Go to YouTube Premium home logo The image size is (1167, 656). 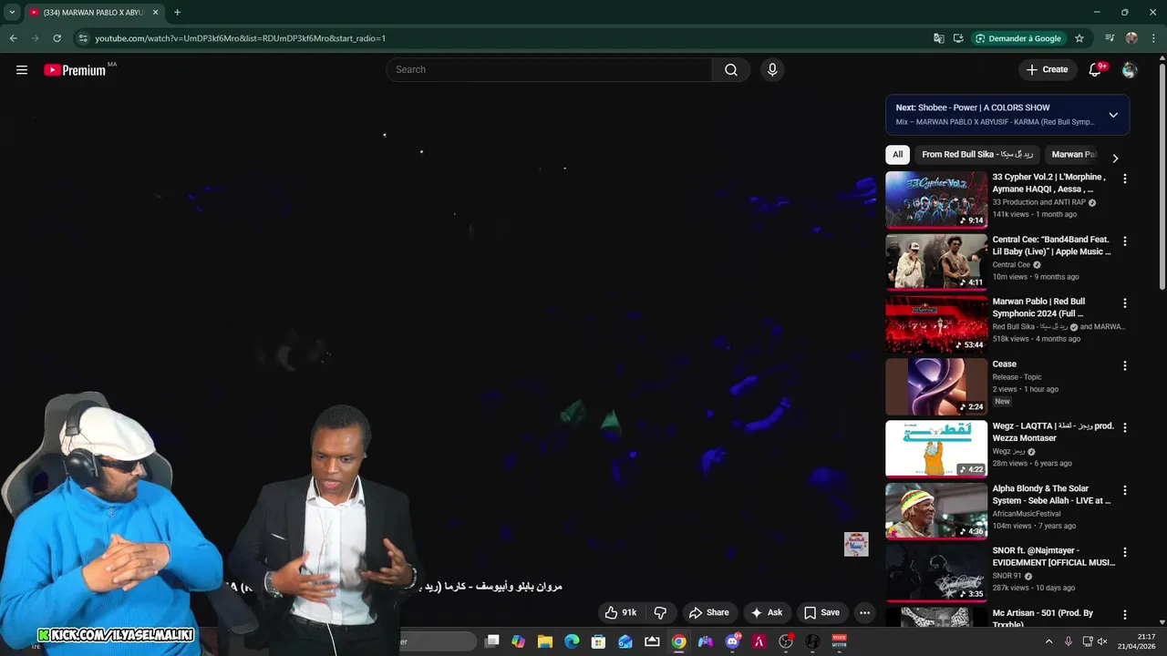click(x=75, y=70)
